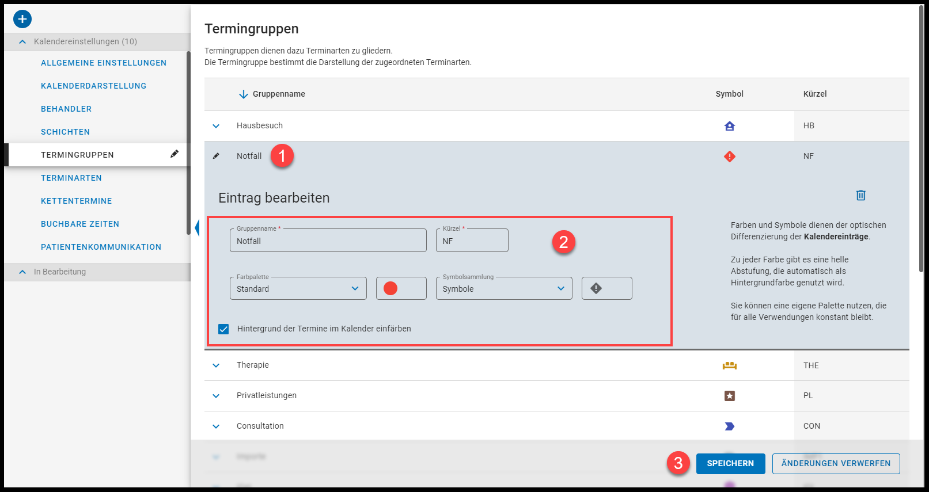Image resolution: width=929 pixels, height=492 pixels.
Task: Click Änderungen verwerfen button
Action: [835, 463]
